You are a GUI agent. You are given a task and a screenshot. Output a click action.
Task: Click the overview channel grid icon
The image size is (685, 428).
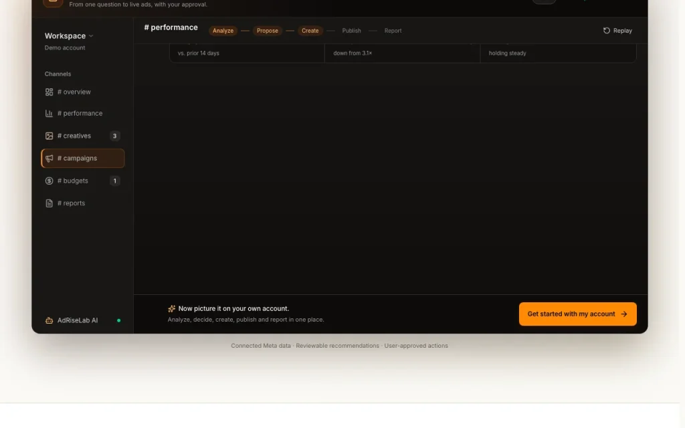click(49, 92)
